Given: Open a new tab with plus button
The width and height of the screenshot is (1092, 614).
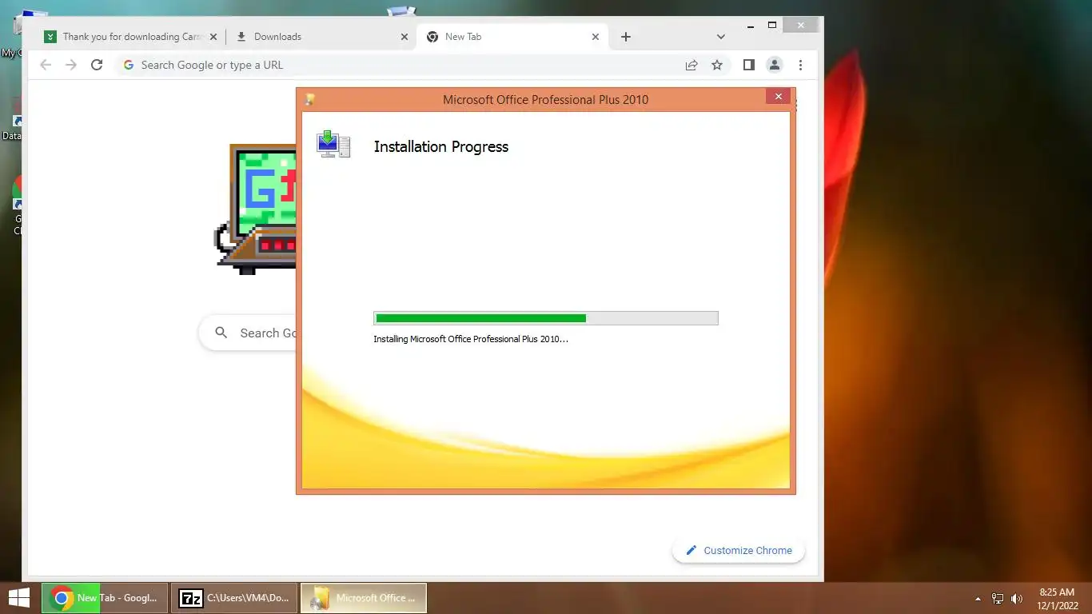Looking at the screenshot, I should coord(626,37).
